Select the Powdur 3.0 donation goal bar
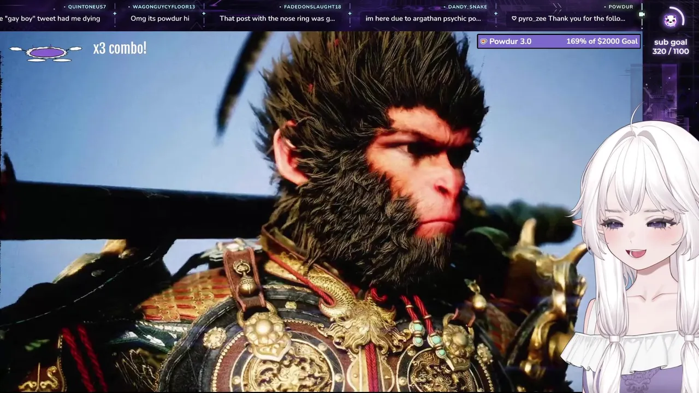 559,41
